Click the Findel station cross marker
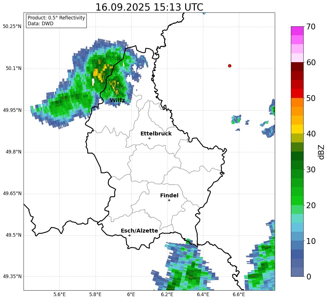Screen dimensions: 328x300 [x=169, y=200]
